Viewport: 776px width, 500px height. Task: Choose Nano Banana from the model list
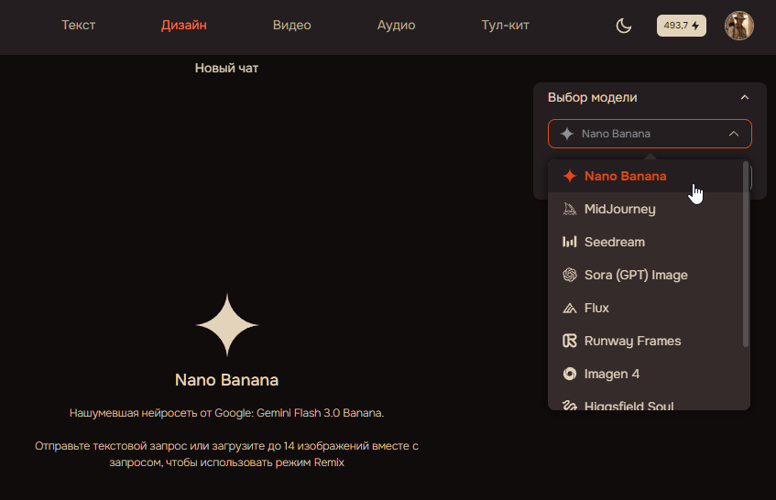point(645,176)
